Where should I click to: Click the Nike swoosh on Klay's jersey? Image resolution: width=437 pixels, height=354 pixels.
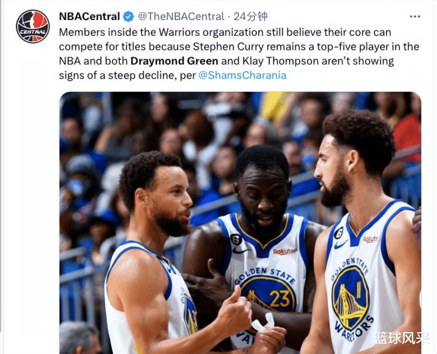click(x=340, y=245)
